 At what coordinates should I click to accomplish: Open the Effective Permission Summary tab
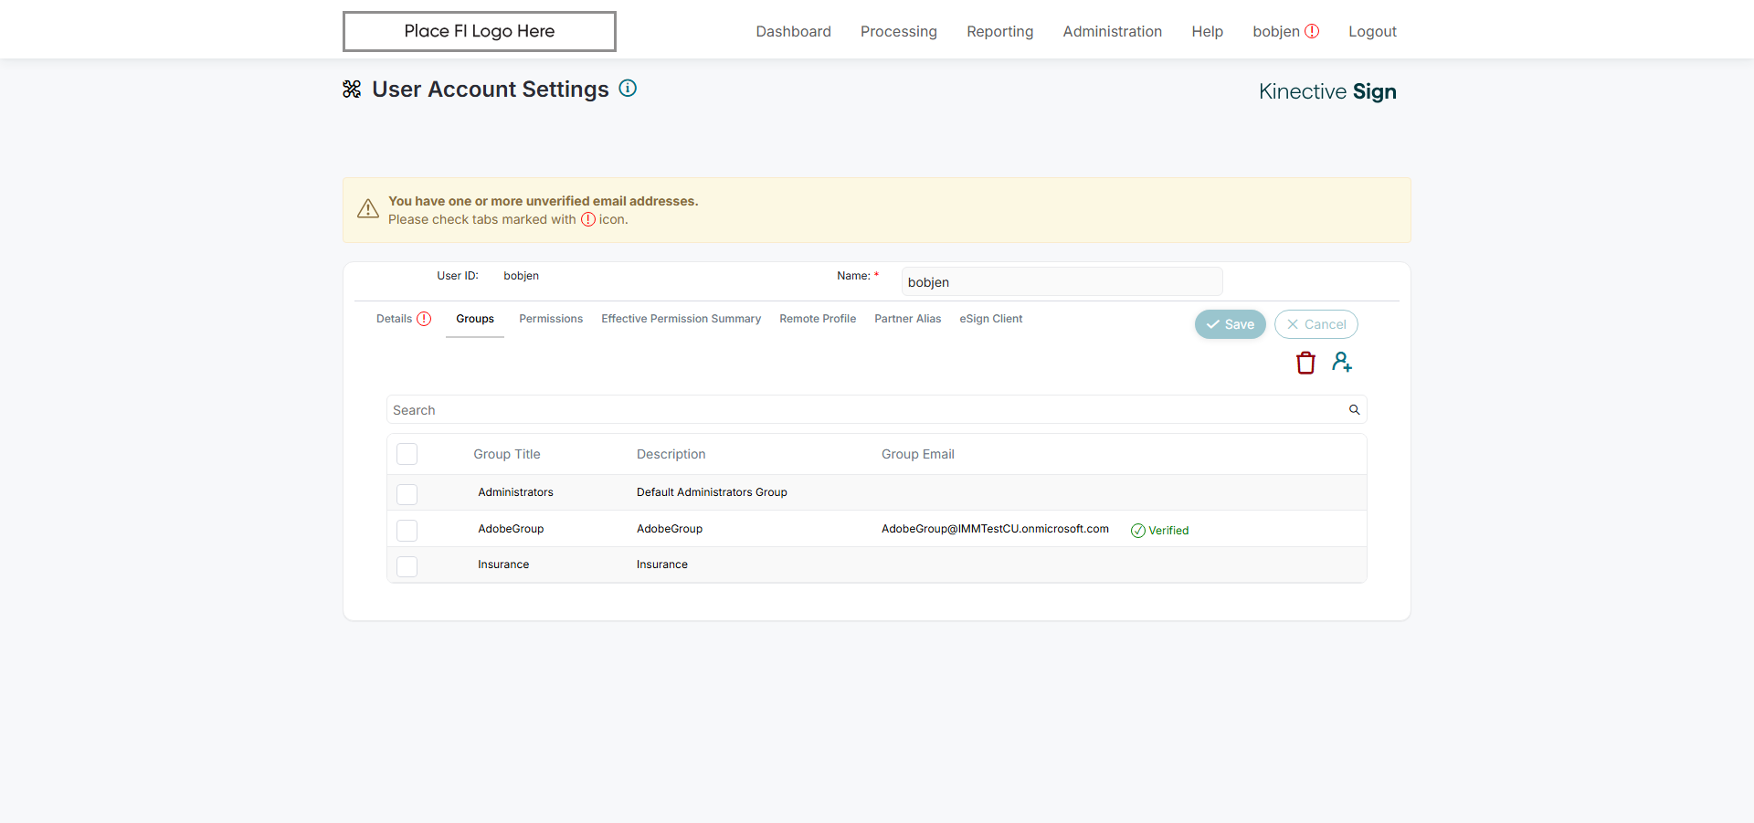click(x=681, y=319)
